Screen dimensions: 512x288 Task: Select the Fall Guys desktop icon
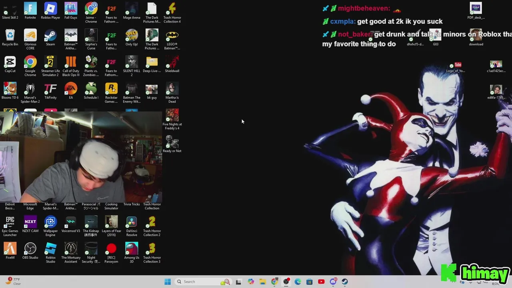[71, 11]
